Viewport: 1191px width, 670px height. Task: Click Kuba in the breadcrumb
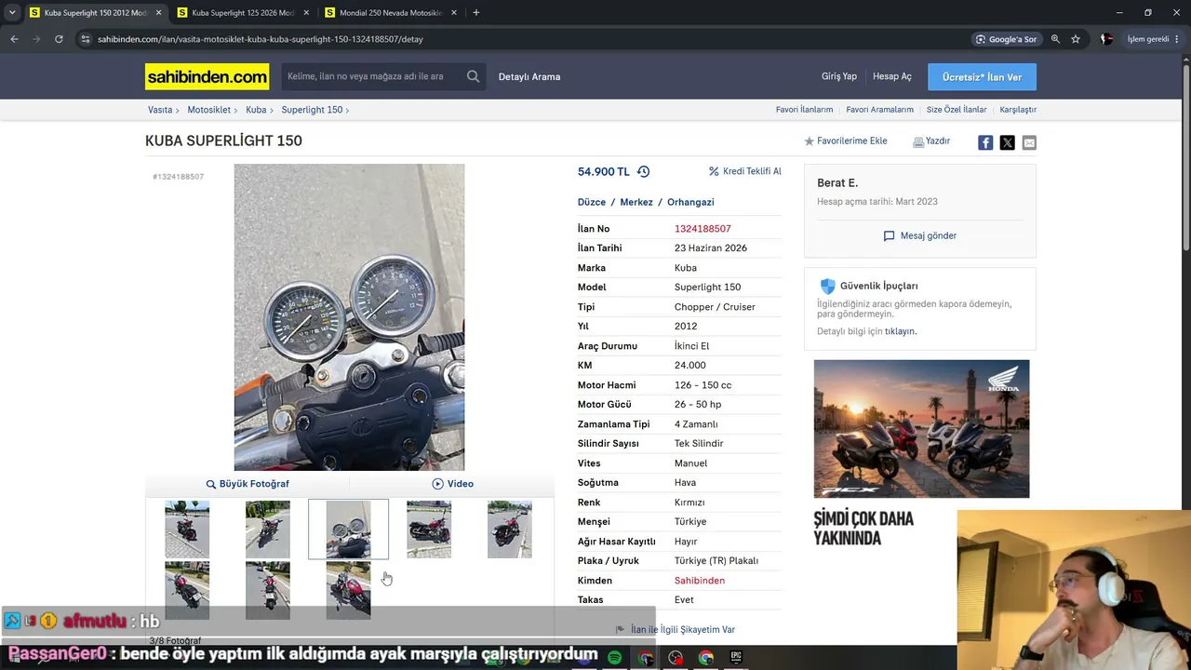click(x=256, y=110)
